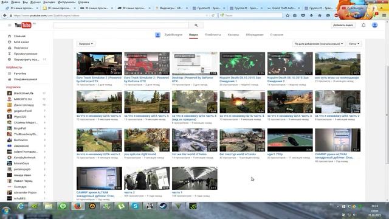Image resolution: width=389 pixels, height=219 pixels.
Task: Open the Справка menu
Action: (84, 2)
